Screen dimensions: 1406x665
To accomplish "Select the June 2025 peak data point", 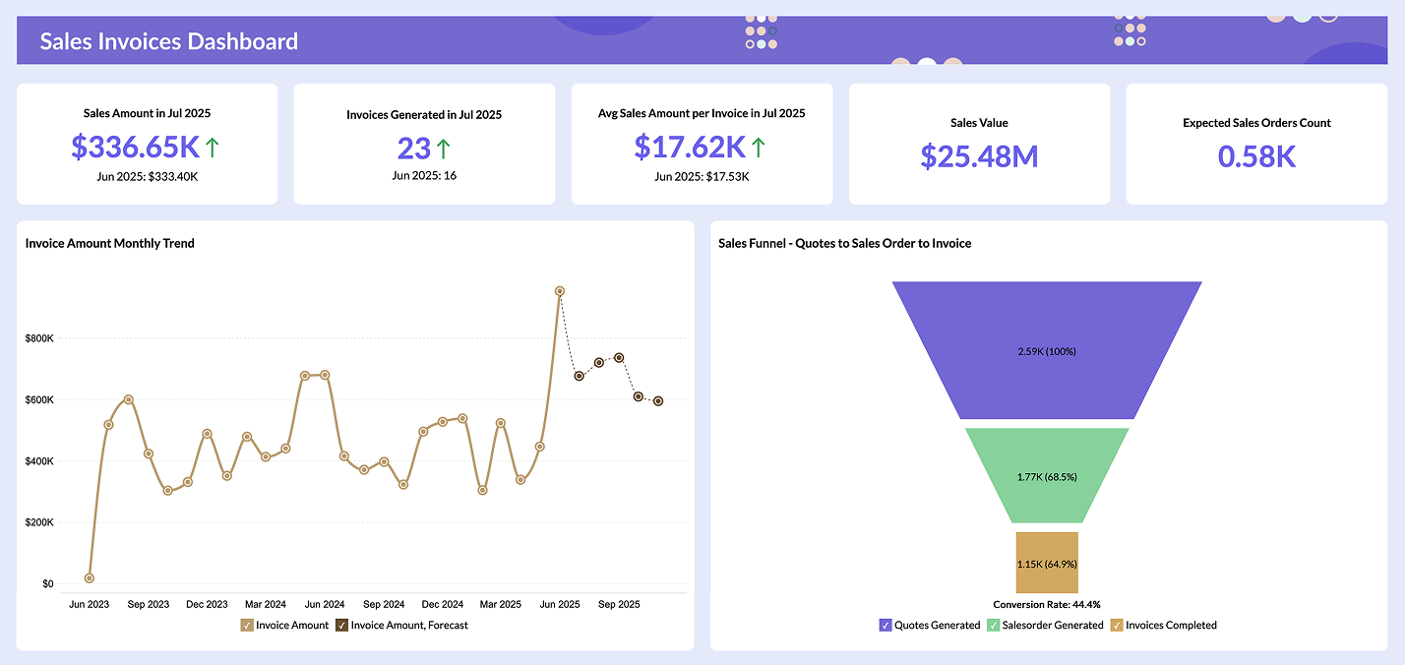I will tap(561, 289).
